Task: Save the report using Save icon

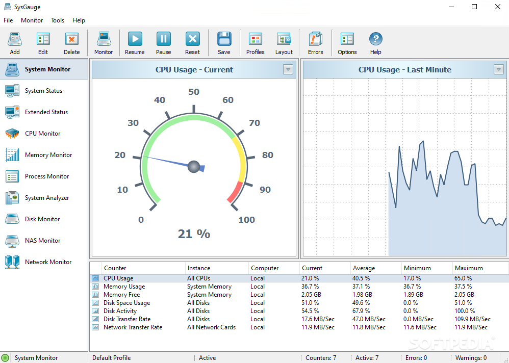Action: coord(224,43)
